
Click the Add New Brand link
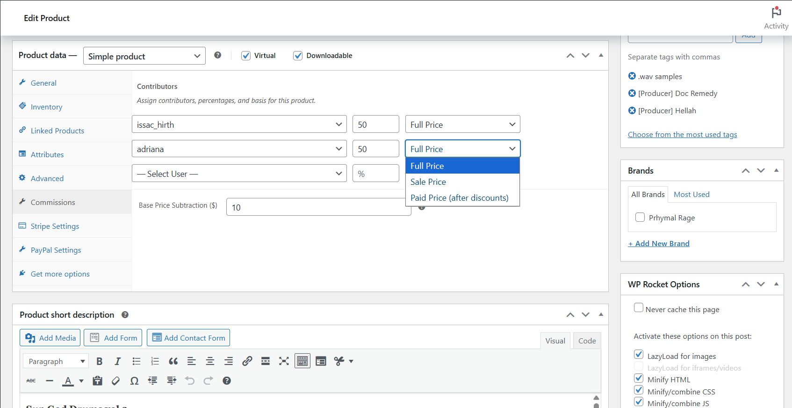659,243
